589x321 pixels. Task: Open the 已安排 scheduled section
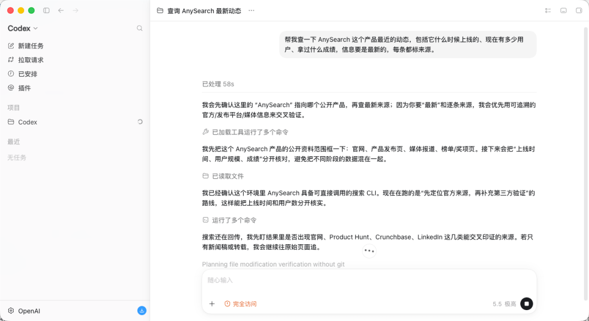point(22,74)
